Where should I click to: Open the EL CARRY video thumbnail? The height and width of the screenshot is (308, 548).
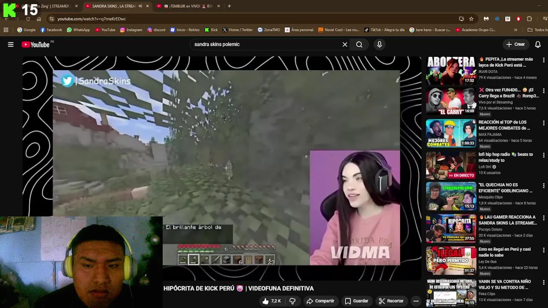point(451,101)
